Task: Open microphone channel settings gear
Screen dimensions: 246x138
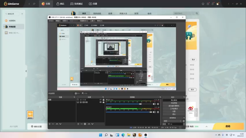Action: [x=158, y=104]
